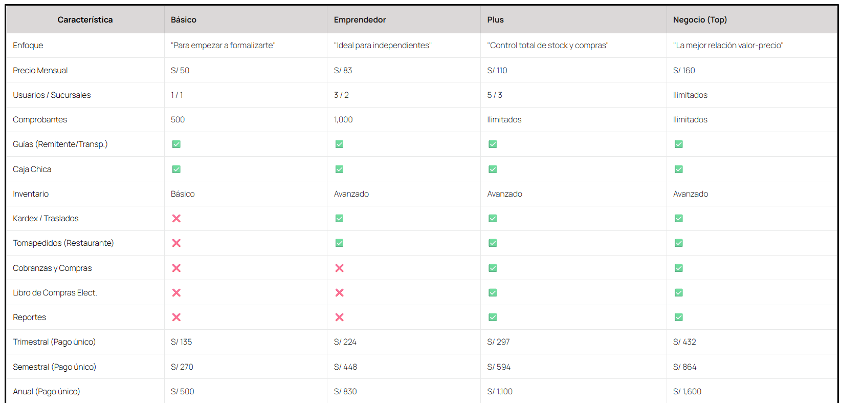Select the S/ 224 Trimestral price for Emprendedor
Image resolution: width=842 pixels, height=403 pixels.
tap(345, 342)
